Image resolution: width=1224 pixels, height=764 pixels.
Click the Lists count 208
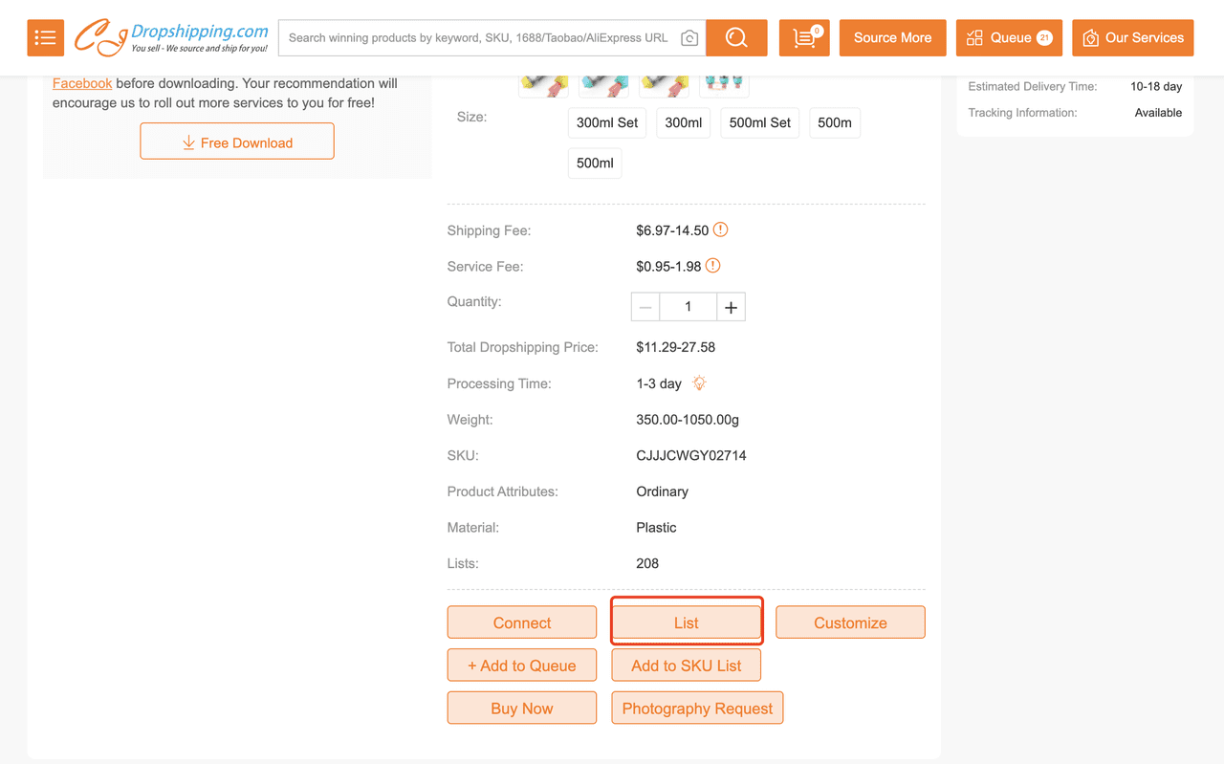pyautogui.click(x=647, y=563)
